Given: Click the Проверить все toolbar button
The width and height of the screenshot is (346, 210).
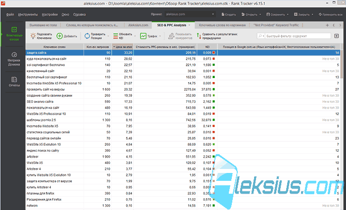Looking at the screenshot, I should tap(330, 14).
